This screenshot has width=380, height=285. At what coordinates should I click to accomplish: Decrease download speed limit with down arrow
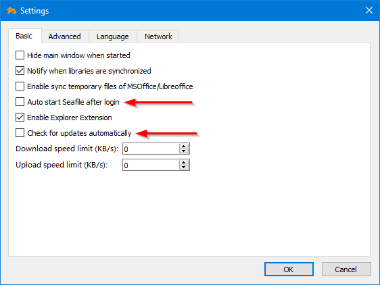184,151
